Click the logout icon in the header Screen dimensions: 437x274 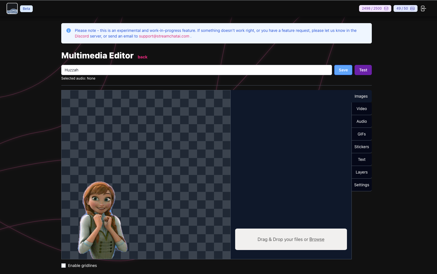coord(423,8)
